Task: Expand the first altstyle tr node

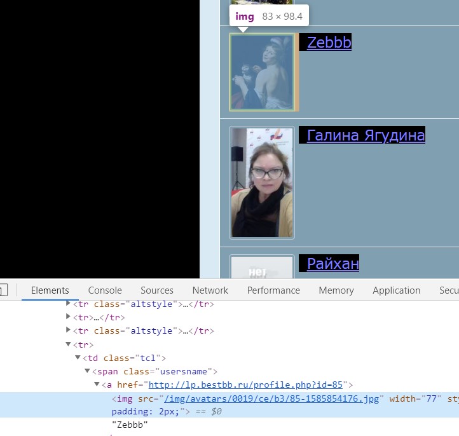Action: click(68, 303)
